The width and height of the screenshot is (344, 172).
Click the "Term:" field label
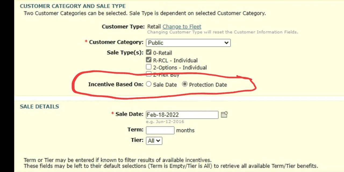click(135, 130)
